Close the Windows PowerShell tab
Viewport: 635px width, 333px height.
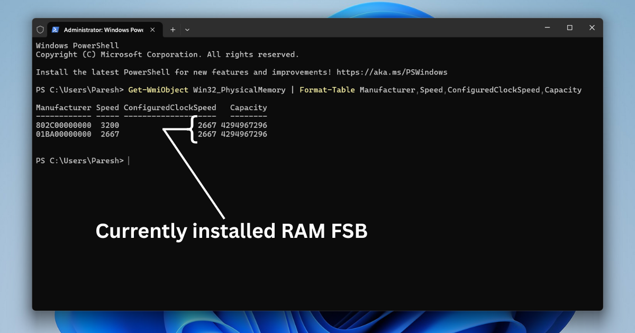[x=153, y=30]
